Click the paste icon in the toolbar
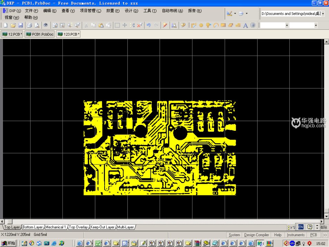 click(x=102, y=25)
